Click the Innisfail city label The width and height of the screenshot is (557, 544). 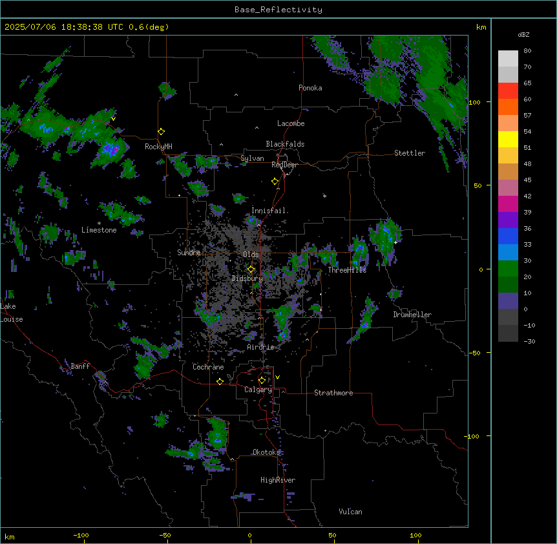click(x=268, y=211)
